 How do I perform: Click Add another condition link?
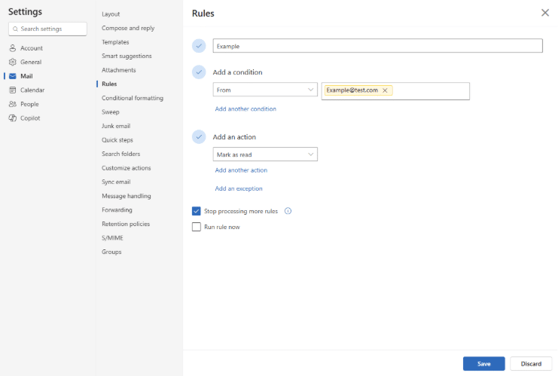[245, 109]
